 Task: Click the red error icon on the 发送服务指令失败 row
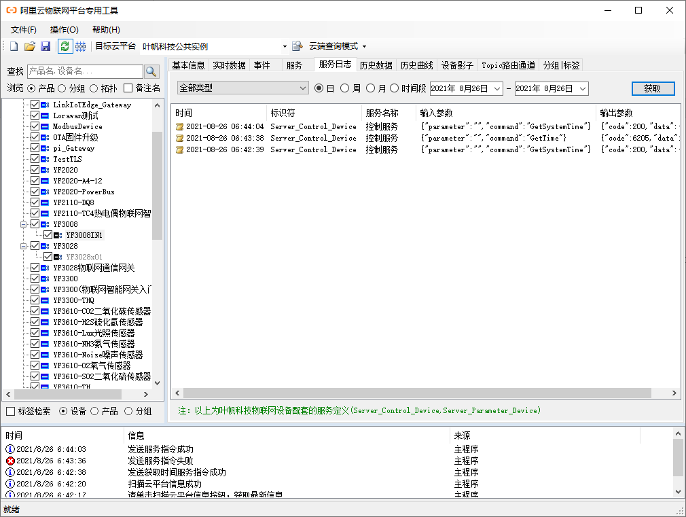10,462
